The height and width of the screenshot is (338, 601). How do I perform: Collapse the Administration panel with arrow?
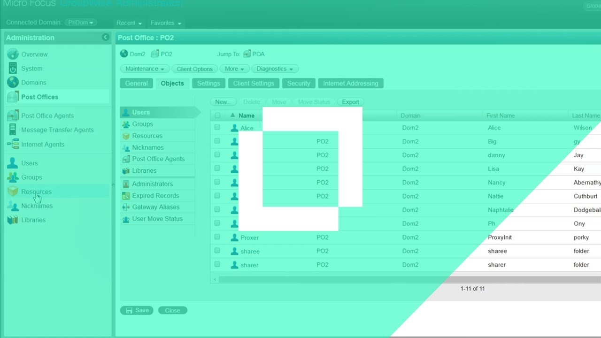click(x=105, y=37)
